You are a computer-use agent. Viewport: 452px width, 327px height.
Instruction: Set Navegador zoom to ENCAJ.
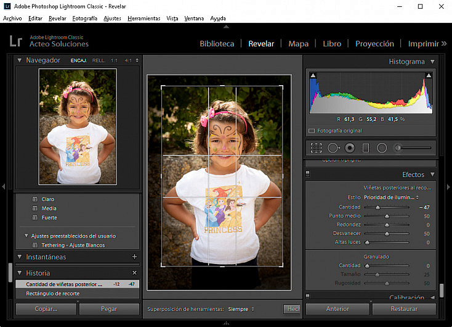coord(79,60)
